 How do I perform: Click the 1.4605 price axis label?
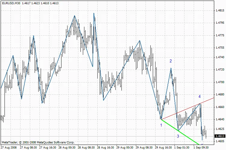[x=220, y=141]
